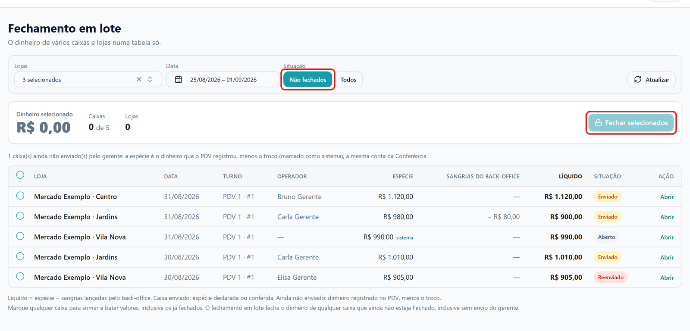The height and width of the screenshot is (331, 690).
Task: Click the DATA column header
Action: coord(171,176)
